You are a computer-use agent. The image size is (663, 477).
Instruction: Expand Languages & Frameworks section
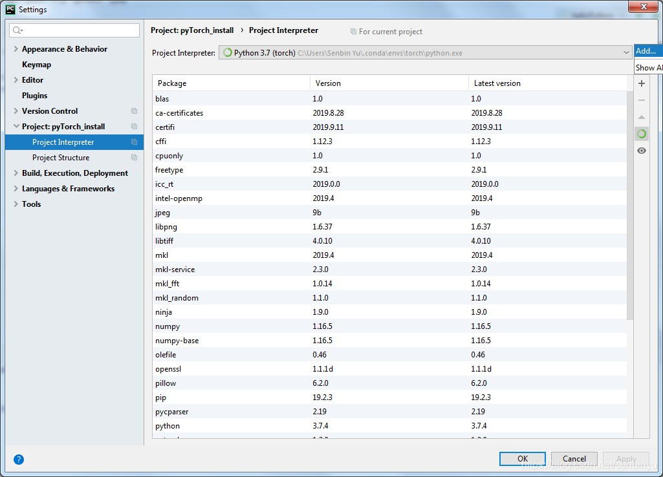16,189
